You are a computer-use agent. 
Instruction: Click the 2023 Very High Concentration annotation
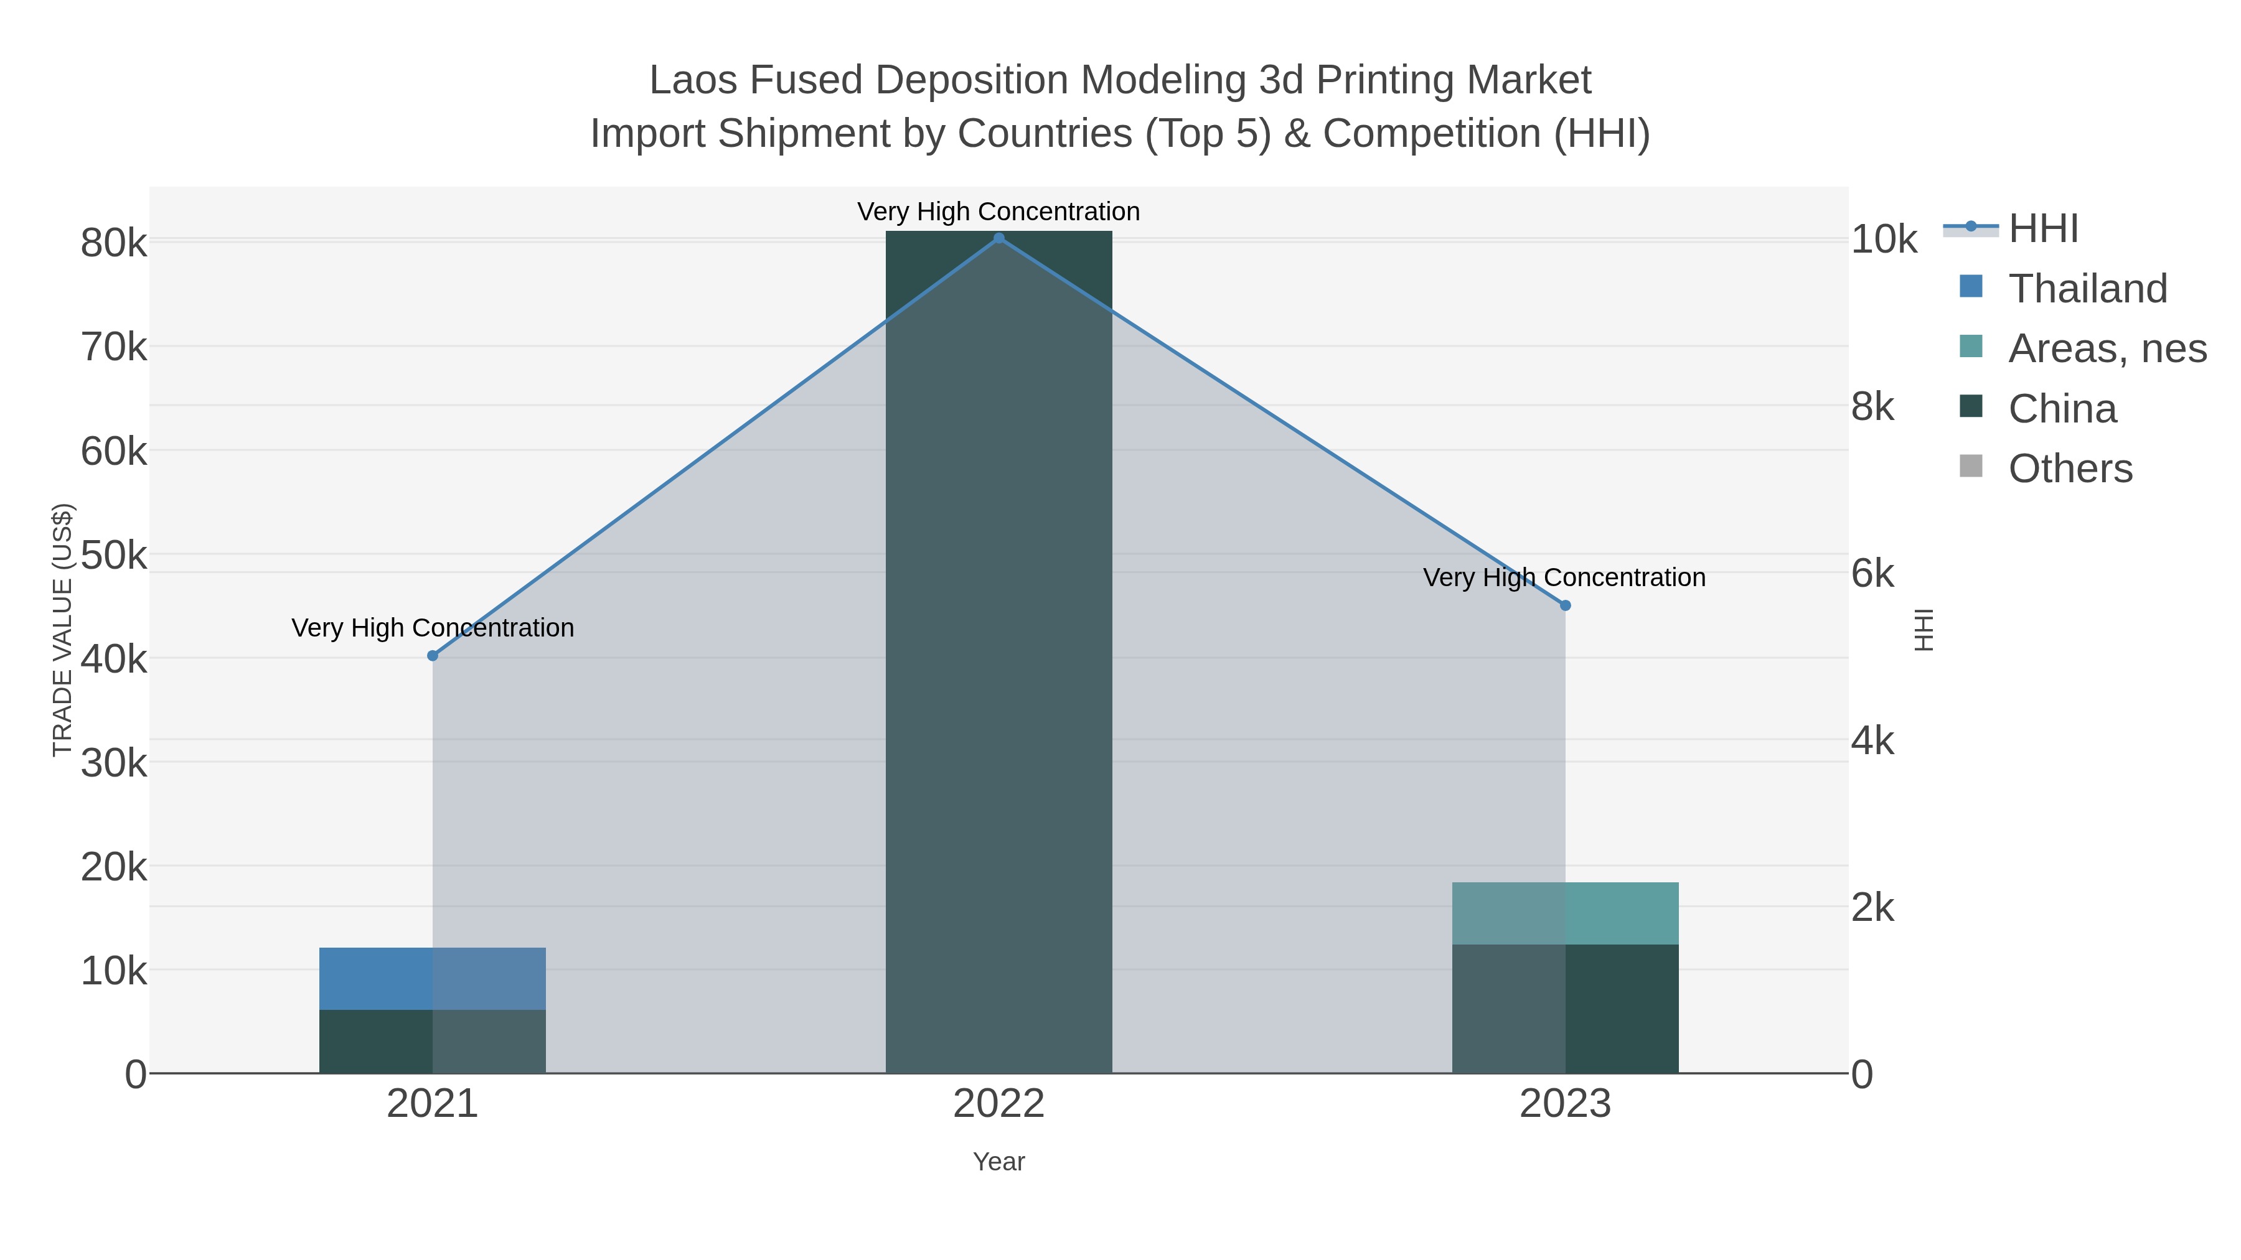[1564, 577]
